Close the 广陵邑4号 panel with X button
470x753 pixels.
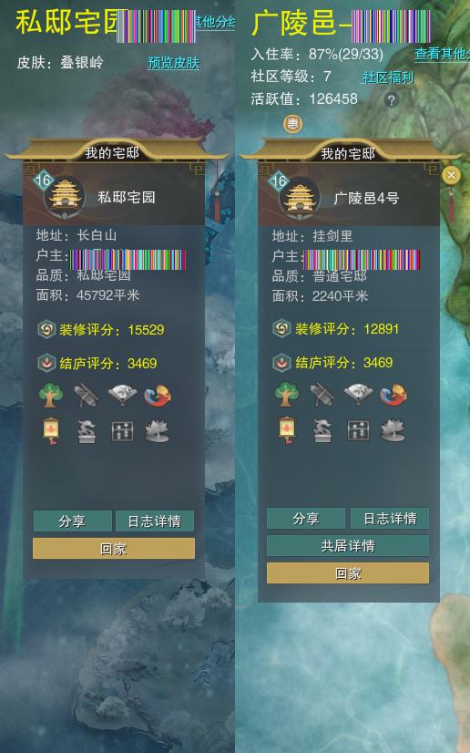pos(451,176)
